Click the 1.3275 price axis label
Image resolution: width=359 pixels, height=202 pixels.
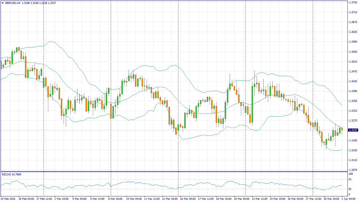(353, 121)
